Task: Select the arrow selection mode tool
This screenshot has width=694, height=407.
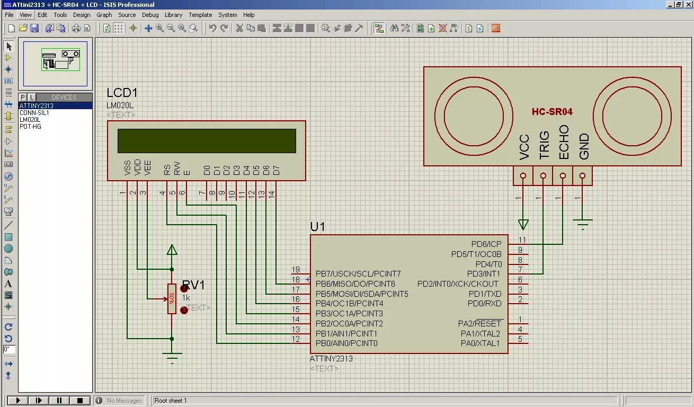Action: point(8,47)
